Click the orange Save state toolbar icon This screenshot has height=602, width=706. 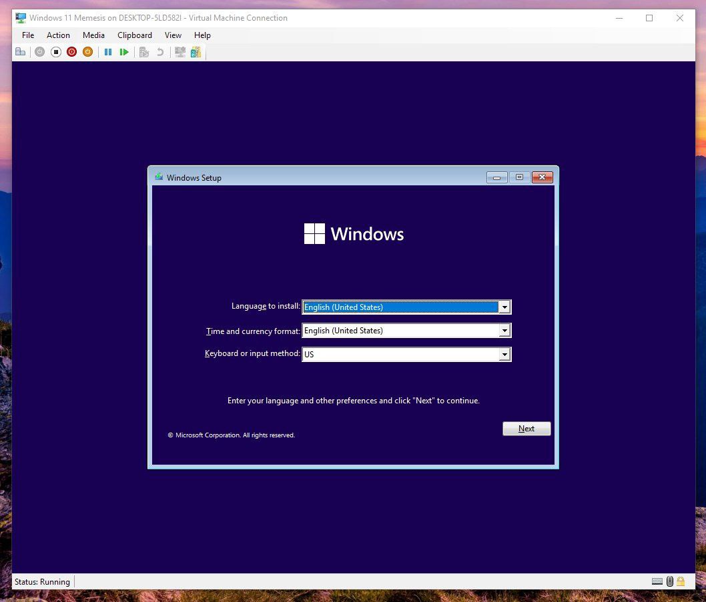[87, 52]
